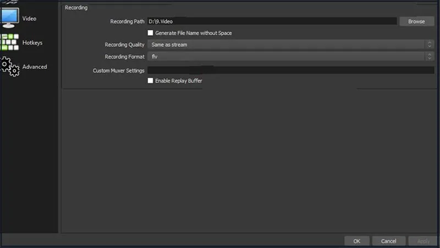440x248 pixels.
Task: Click the Generate File Name label text
Action: point(193,33)
